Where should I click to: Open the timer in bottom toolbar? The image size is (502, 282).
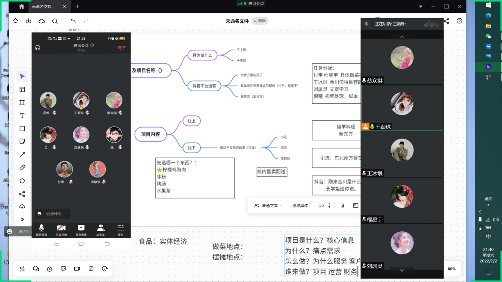pos(50,269)
